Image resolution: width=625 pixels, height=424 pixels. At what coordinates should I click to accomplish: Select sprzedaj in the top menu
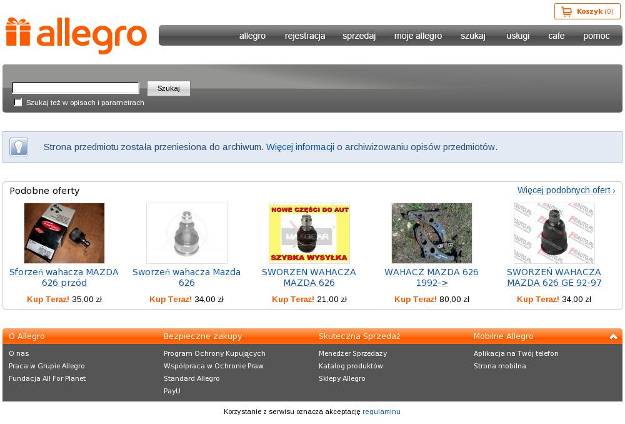click(359, 36)
